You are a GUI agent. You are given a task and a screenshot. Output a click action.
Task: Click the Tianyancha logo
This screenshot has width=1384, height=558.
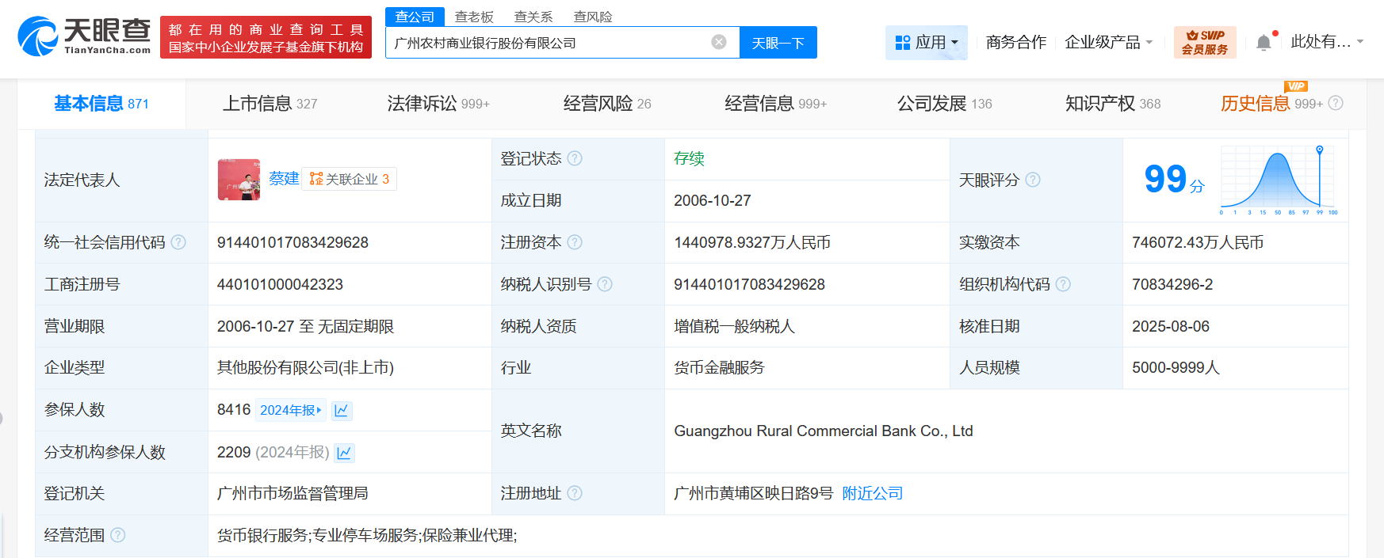pyautogui.click(x=84, y=36)
